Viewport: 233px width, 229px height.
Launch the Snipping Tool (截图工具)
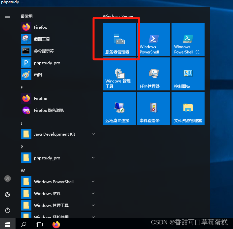[x=58, y=39]
